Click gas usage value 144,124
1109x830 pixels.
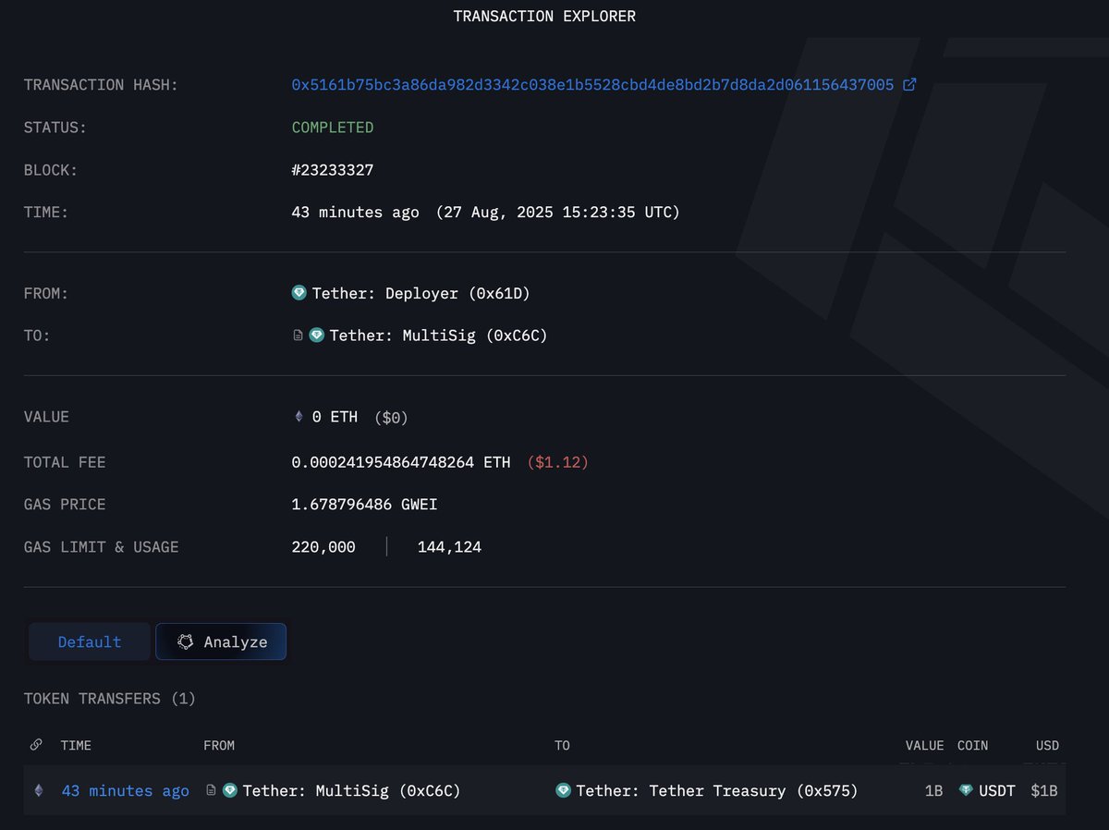point(449,547)
